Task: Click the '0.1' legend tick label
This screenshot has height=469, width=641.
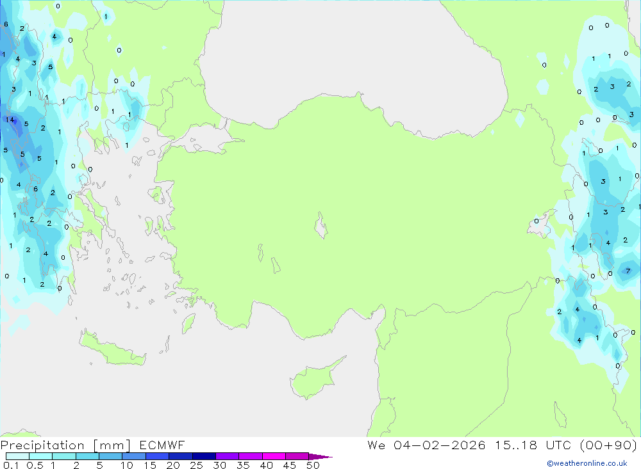Action: pyautogui.click(x=11, y=465)
